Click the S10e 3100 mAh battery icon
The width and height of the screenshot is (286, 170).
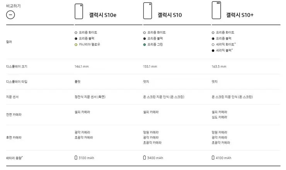(x=76, y=158)
